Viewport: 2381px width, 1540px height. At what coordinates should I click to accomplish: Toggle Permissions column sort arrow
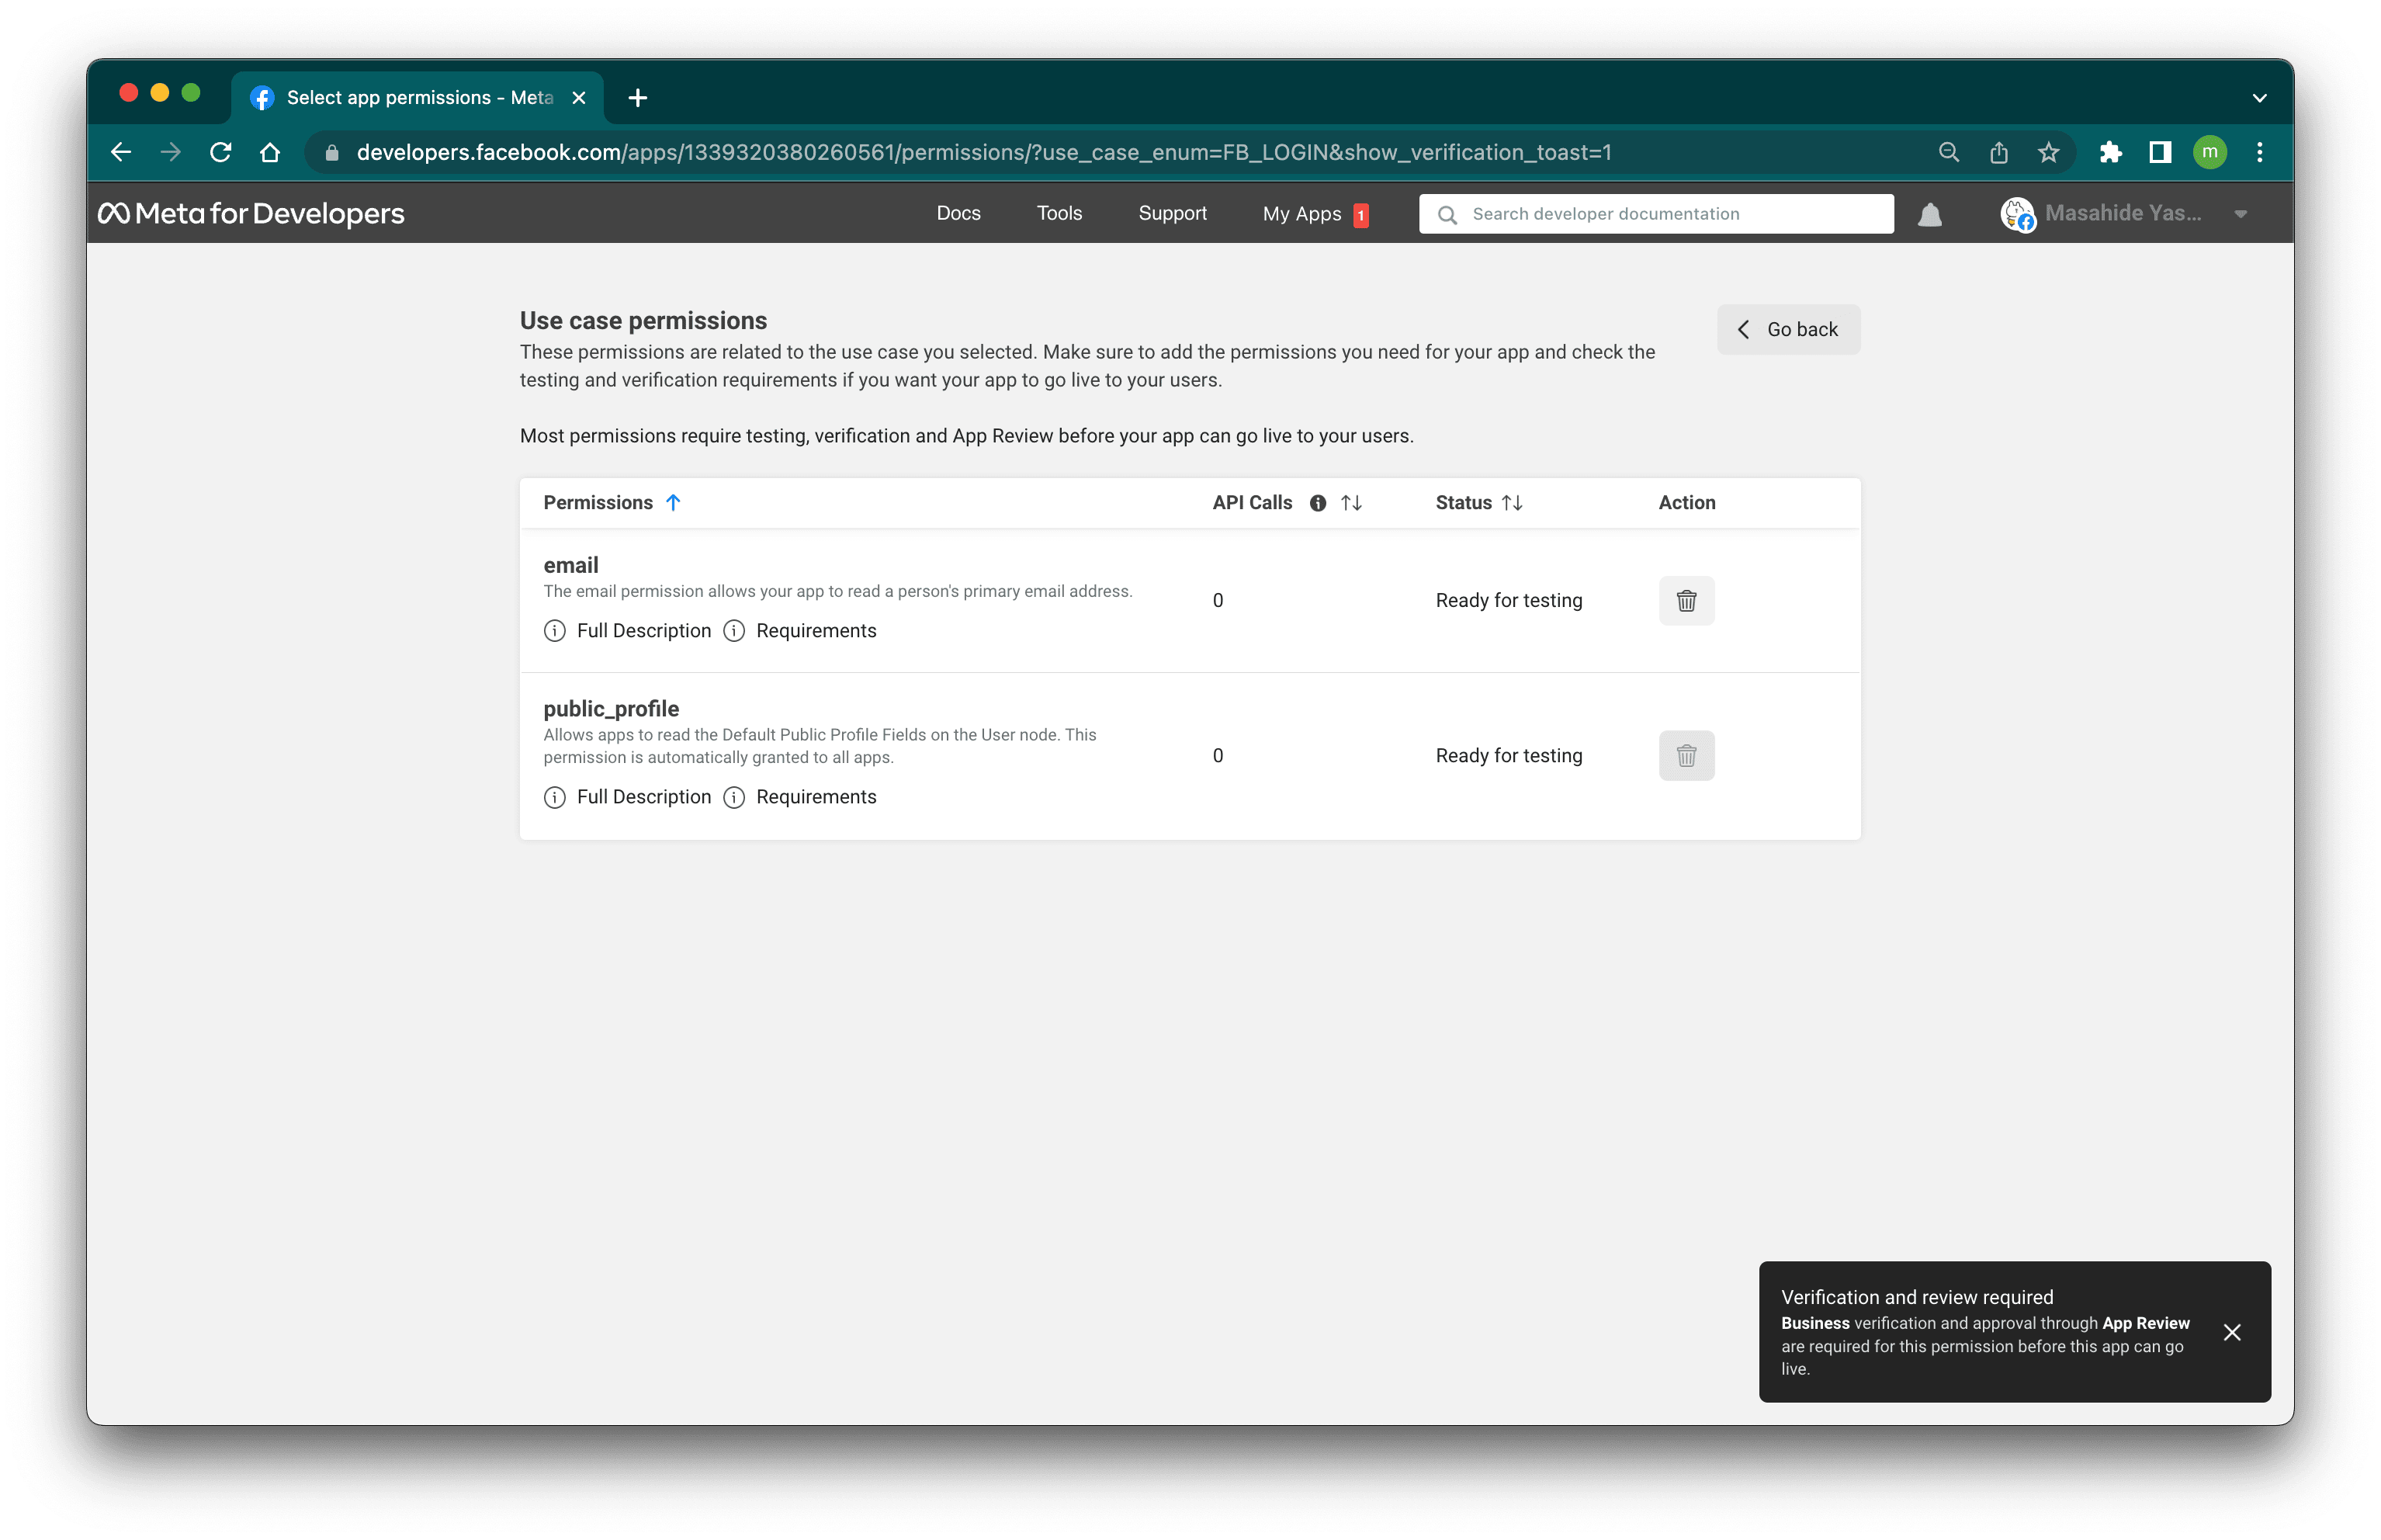pos(673,502)
